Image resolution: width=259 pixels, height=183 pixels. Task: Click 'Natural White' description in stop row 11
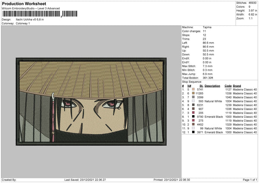click(213, 128)
